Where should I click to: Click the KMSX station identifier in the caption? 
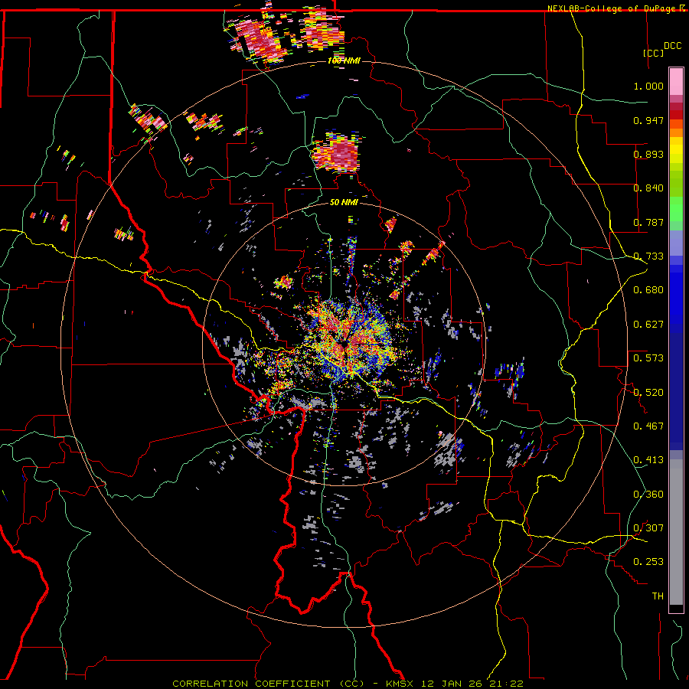coord(401,684)
